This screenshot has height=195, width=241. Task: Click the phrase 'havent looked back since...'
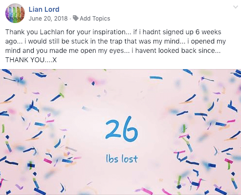(x=178, y=50)
